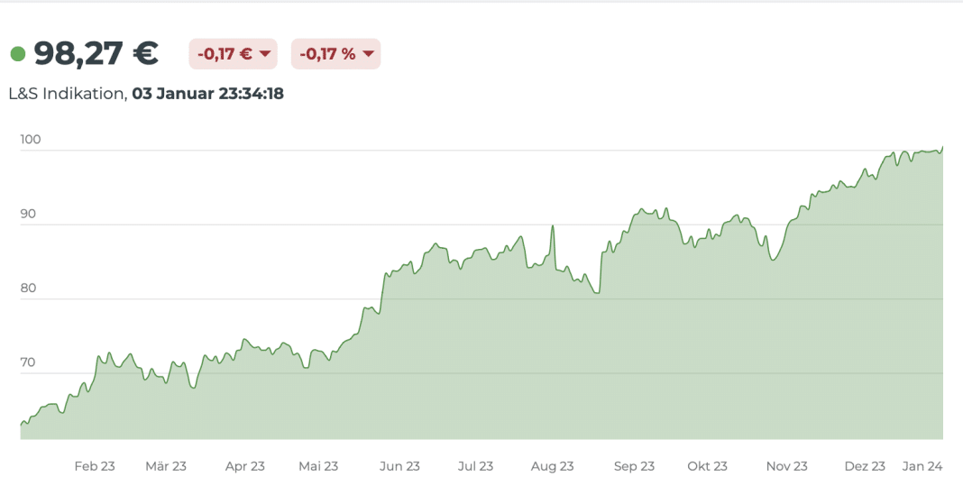Select Feb 23 on the time axis
This screenshot has width=963, height=486.
[95, 466]
